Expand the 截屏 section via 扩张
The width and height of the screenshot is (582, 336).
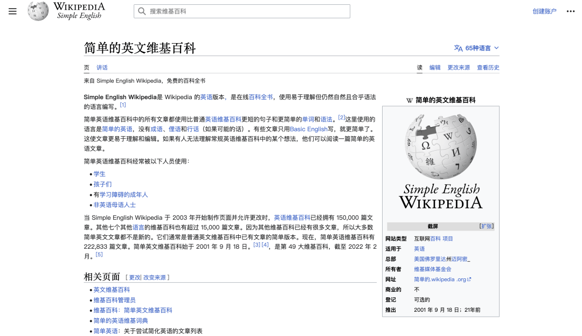(487, 226)
